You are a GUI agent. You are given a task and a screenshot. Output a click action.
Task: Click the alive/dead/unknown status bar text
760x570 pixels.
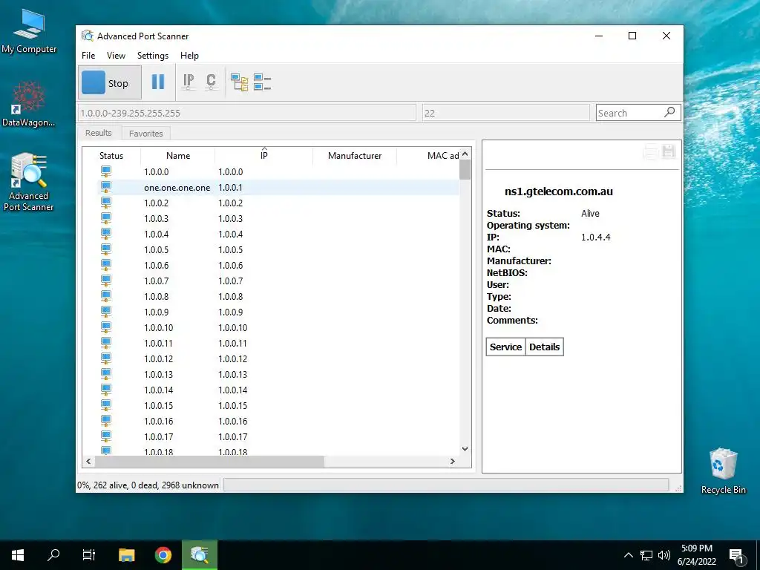[x=148, y=485]
